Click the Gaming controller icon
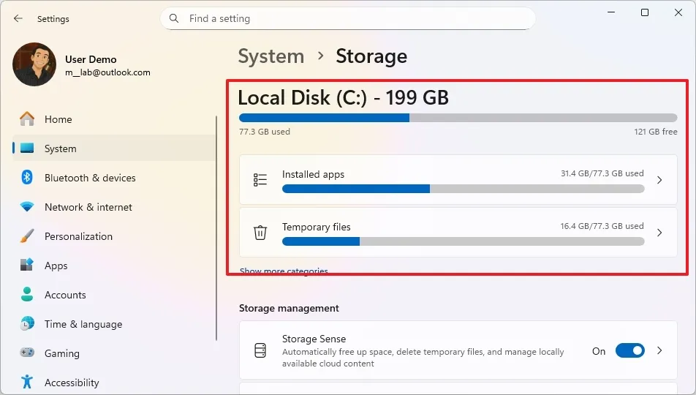The width and height of the screenshot is (696, 395). [27, 353]
